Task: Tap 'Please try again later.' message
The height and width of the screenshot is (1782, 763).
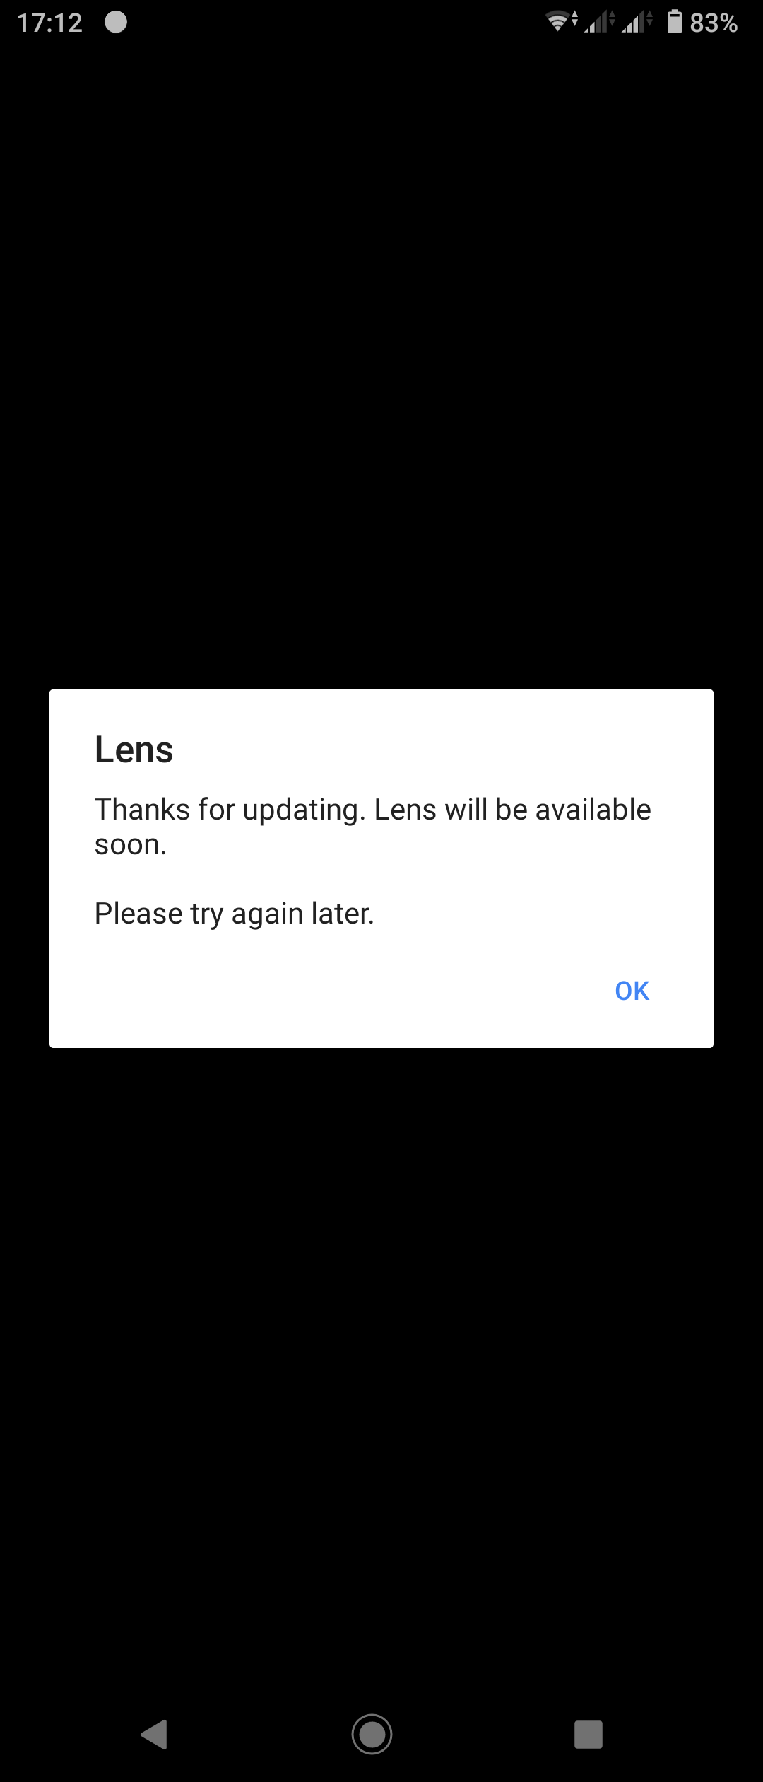Action: tap(234, 914)
